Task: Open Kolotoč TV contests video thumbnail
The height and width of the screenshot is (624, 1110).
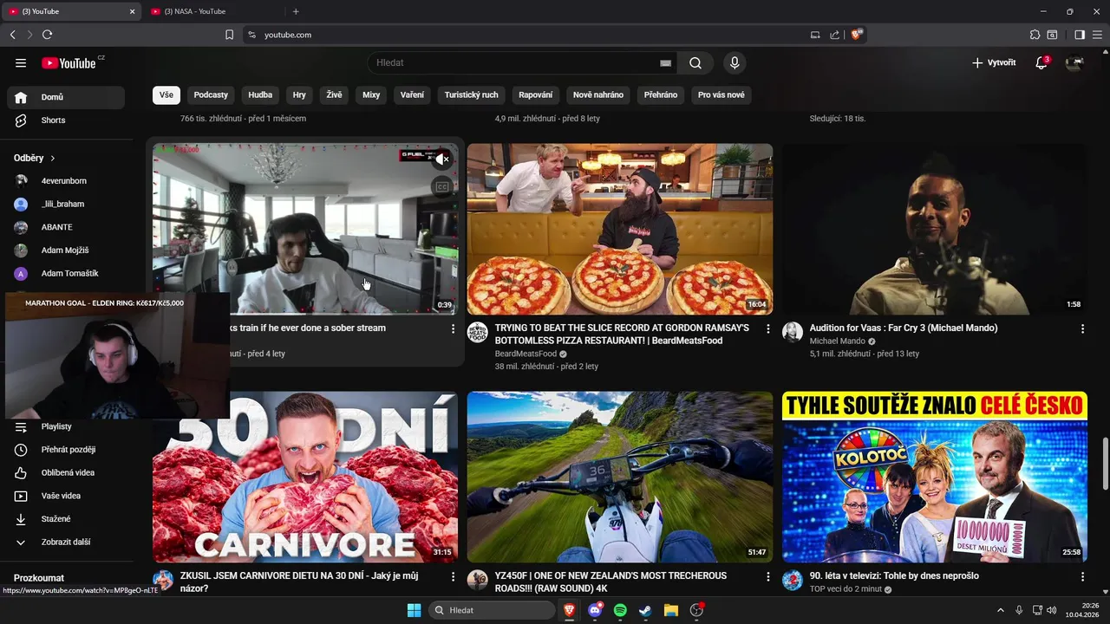Action: click(935, 477)
